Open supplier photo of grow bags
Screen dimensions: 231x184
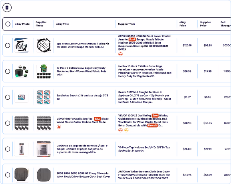click(44, 71)
